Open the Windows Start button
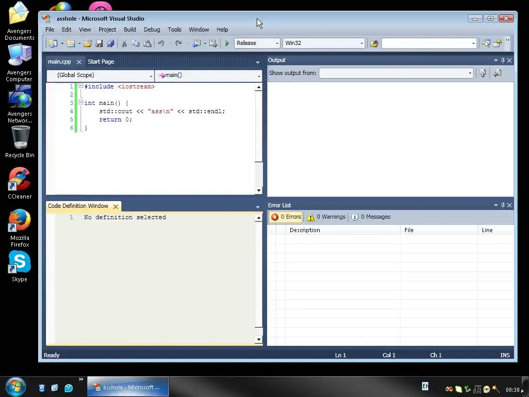Screen dimensions: 529x397 coord(15,387)
